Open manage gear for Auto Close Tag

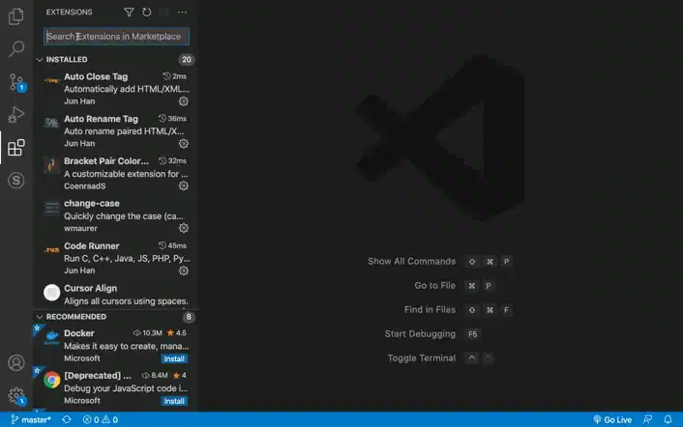184,101
